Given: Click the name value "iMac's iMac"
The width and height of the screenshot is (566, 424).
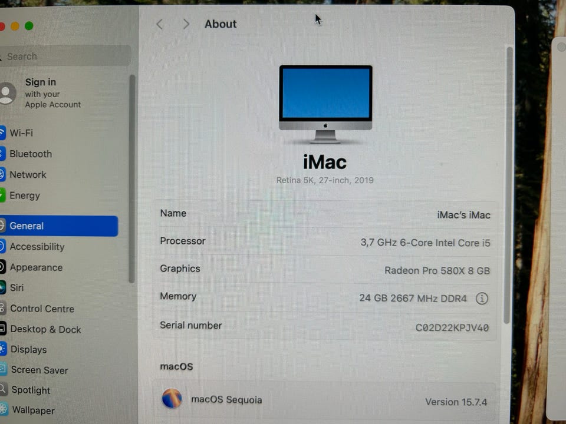Looking at the screenshot, I should point(463,216).
